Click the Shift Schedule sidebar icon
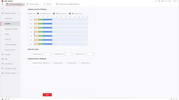 click(3, 64)
